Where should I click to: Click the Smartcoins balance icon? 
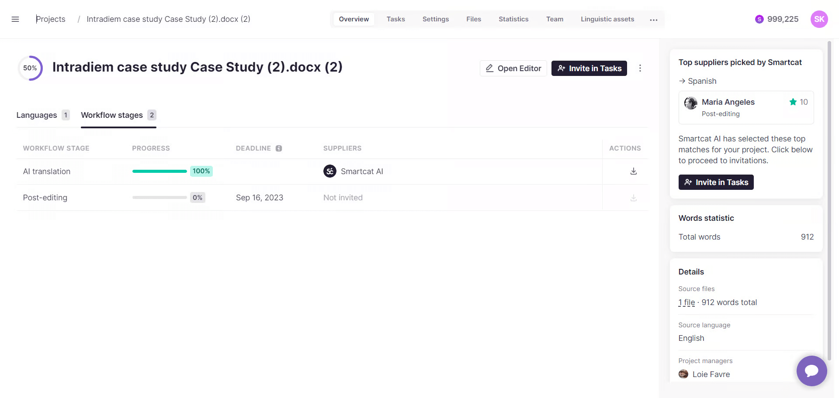coord(759,19)
